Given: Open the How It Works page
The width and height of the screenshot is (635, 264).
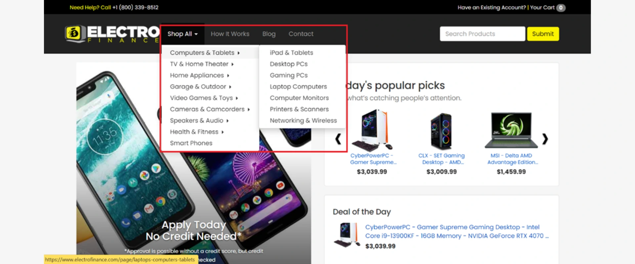Looking at the screenshot, I should 230,34.
